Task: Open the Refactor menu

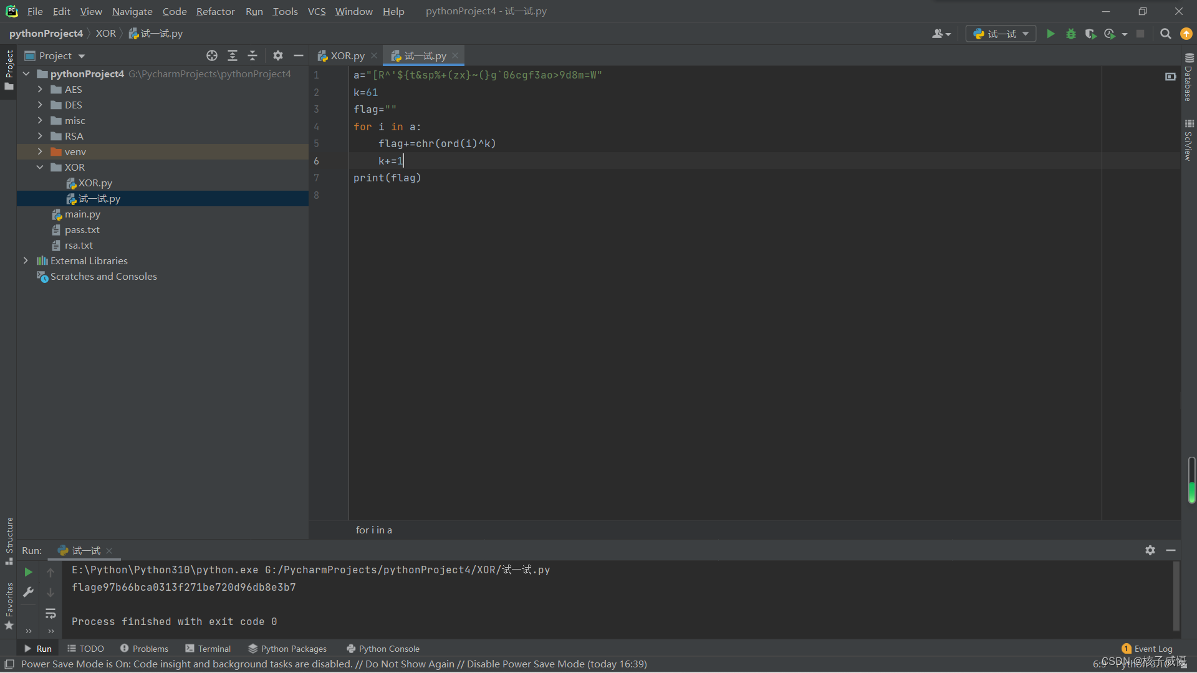Action: (x=215, y=11)
